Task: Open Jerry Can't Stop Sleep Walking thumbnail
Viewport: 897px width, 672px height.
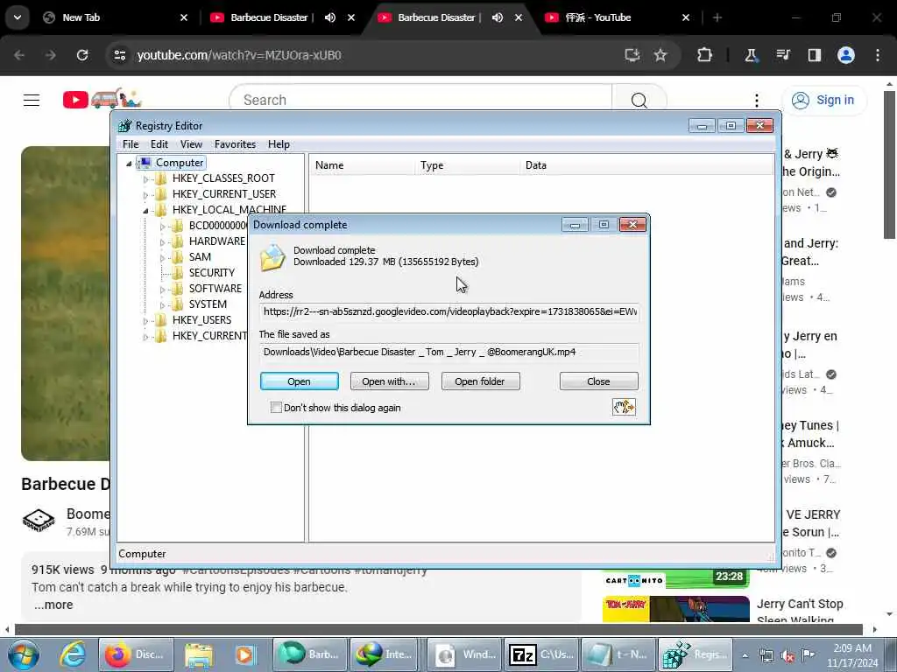Action: [675, 609]
